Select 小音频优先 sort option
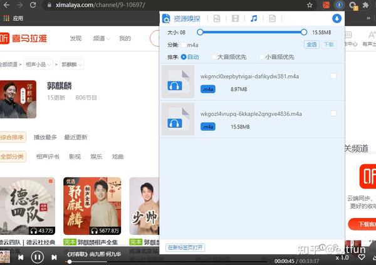This screenshot has height=265, width=376. 262,57
